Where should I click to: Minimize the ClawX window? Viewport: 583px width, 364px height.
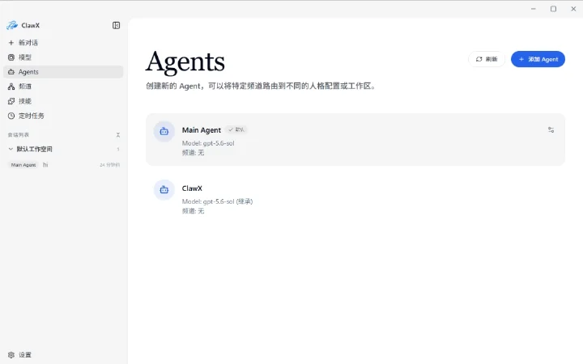[x=533, y=9]
